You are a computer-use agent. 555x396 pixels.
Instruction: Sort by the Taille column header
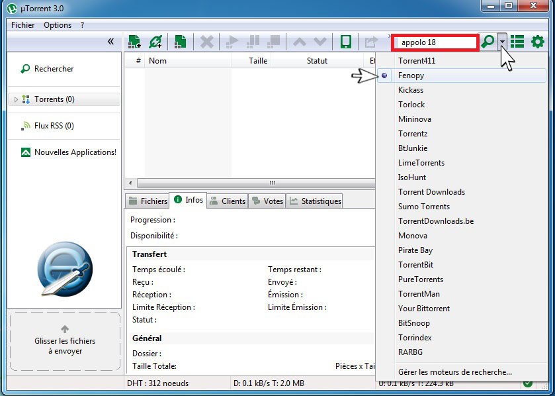[251, 61]
